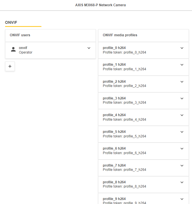Select the 'profile_2 h264' title text

[114, 82]
